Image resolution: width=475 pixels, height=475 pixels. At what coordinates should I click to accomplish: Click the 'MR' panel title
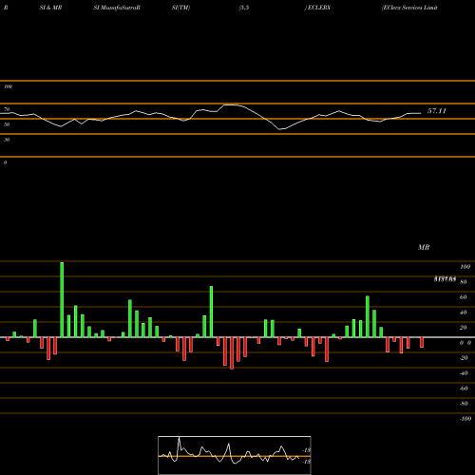(424, 247)
